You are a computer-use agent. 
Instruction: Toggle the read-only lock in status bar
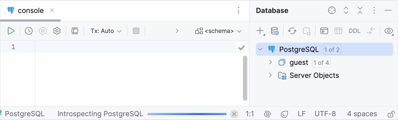[x=391, y=114]
